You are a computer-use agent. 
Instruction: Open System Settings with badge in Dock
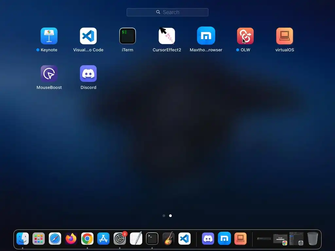(x=120, y=238)
